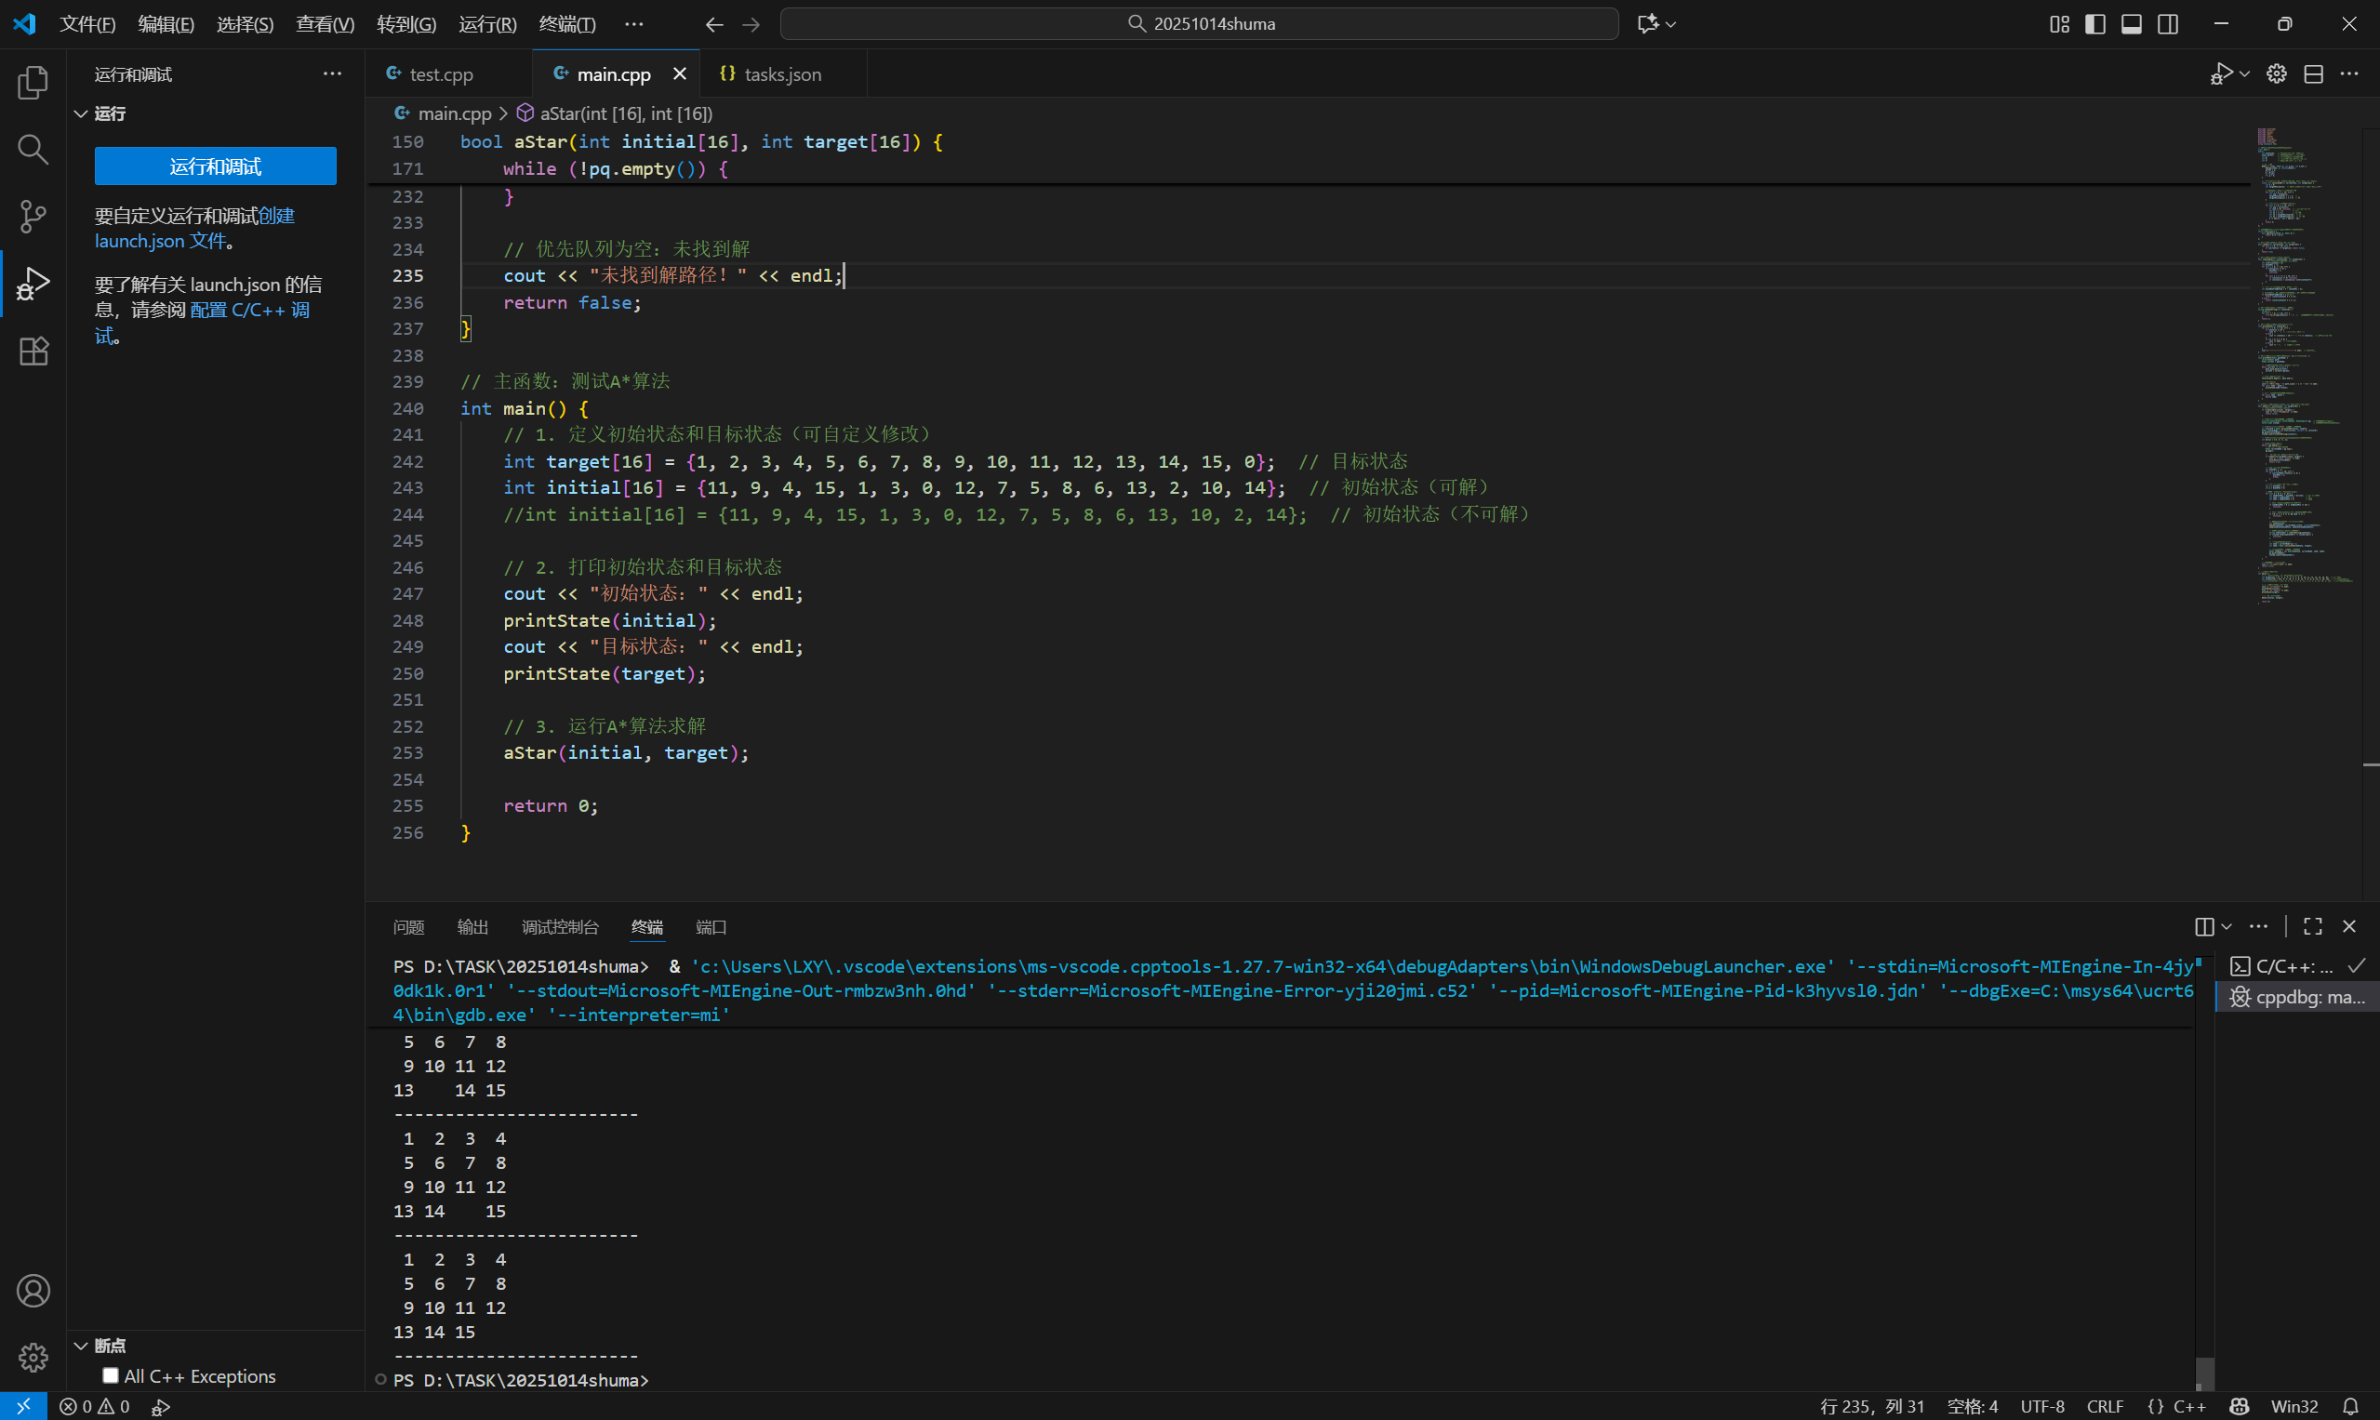Click the 运行和调试 blue button
This screenshot has width=2380, height=1420.
click(216, 166)
